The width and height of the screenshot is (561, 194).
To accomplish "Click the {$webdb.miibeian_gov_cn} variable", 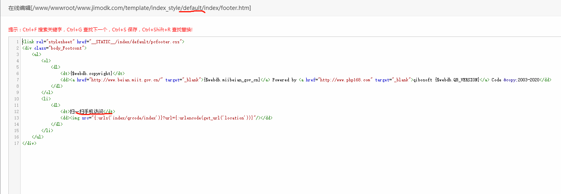I will (232, 80).
